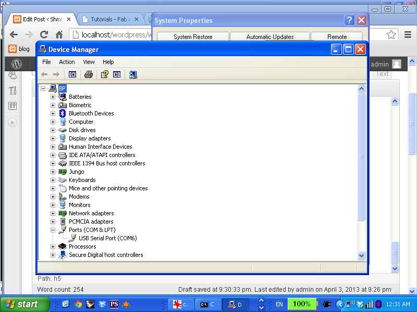This screenshot has height=312, width=417.
Task: Click the blog bookmark in Chrome
Action: tap(19, 49)
